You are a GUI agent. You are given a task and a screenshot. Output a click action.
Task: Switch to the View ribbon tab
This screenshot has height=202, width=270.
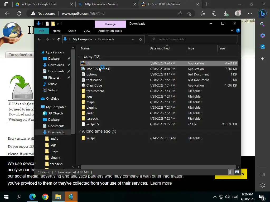(87, 31)
